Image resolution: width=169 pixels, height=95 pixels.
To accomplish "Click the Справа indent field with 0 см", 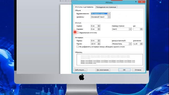I will pyautogui.click(x=94, y=29).
